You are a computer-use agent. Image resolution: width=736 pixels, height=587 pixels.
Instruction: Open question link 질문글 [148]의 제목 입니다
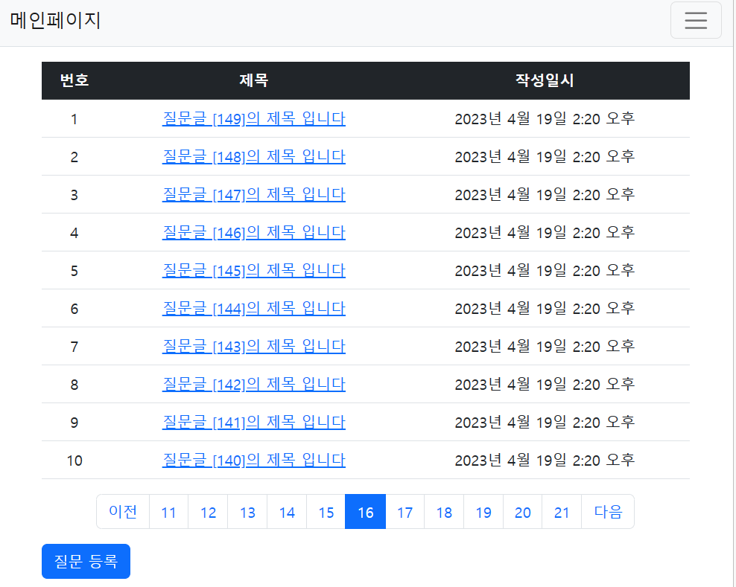pyautogui.click(x=253, y=156)
